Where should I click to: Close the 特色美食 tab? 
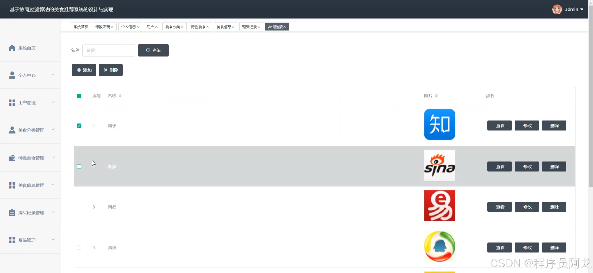click(208, 27)
